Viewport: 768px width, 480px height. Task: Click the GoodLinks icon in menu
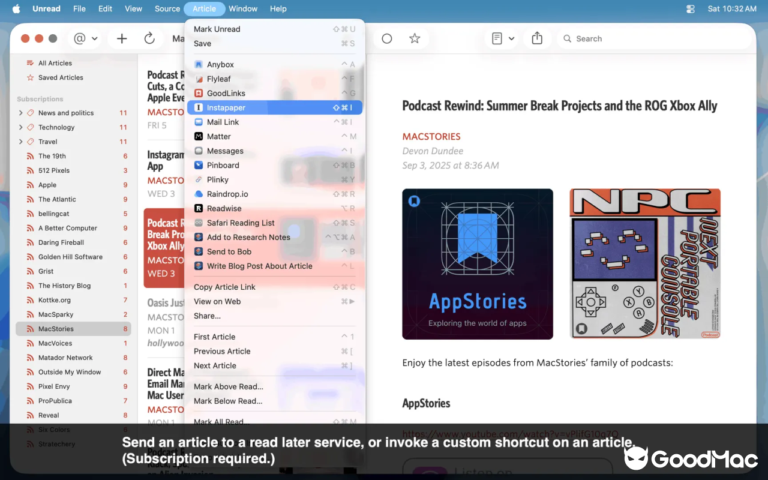(199, 93)
